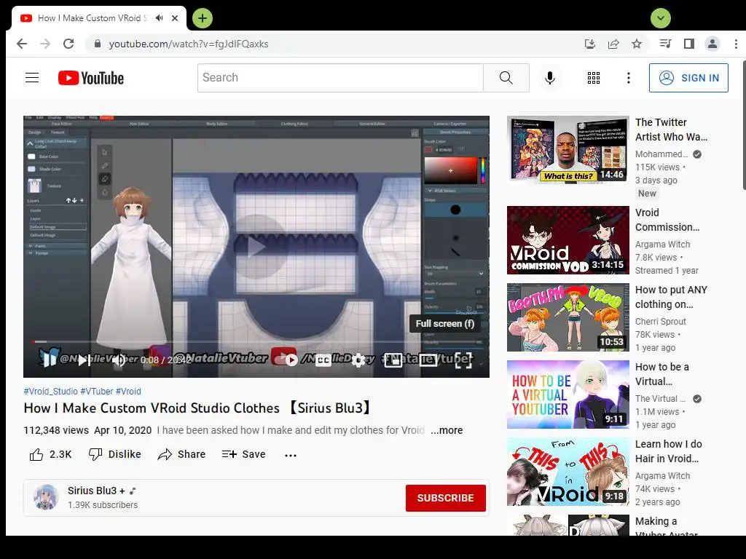This screenshot has height=559, width=746.
Task: Open The Twitter Artist video thumbnail
Action: 568,150
